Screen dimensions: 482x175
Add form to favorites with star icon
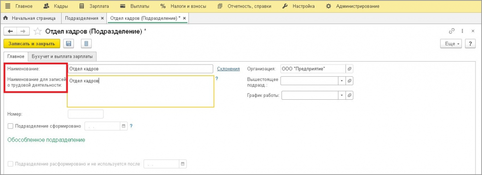[x=38, y=31]
